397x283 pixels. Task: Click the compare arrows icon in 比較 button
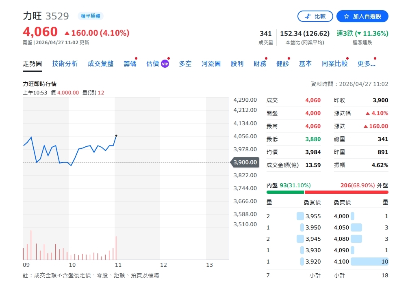pyautogui.click(x=308, y=17)
